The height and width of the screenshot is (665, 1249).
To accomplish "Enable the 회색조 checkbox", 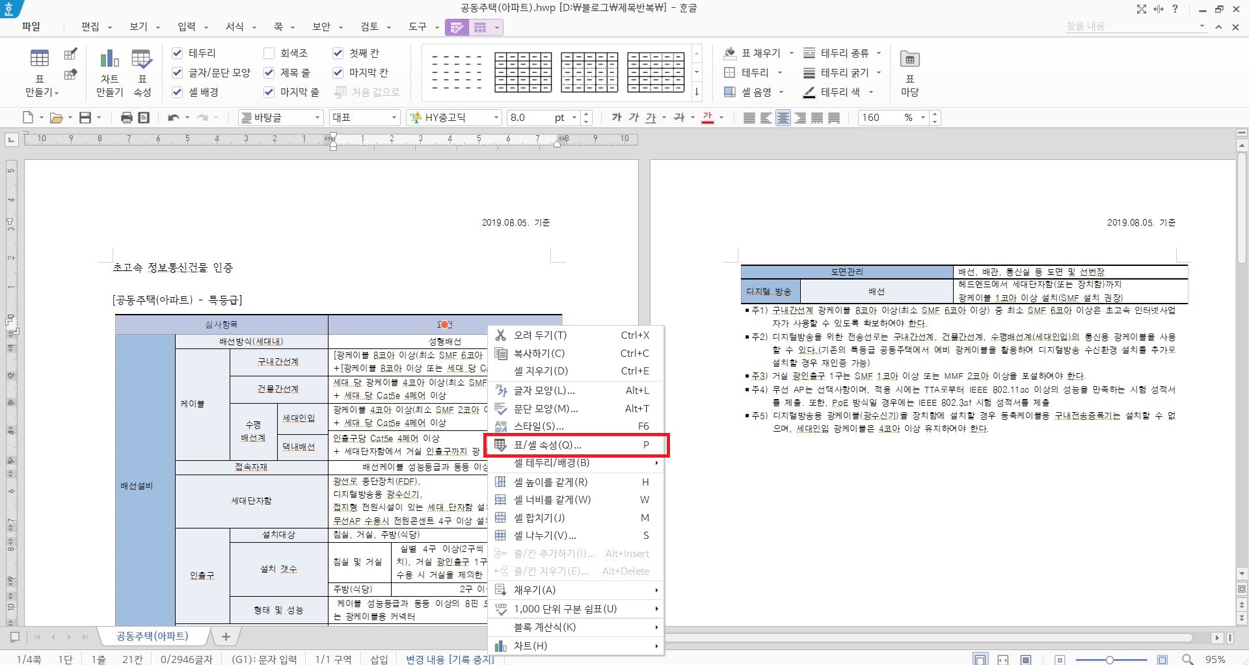I will tap(269, 53).
